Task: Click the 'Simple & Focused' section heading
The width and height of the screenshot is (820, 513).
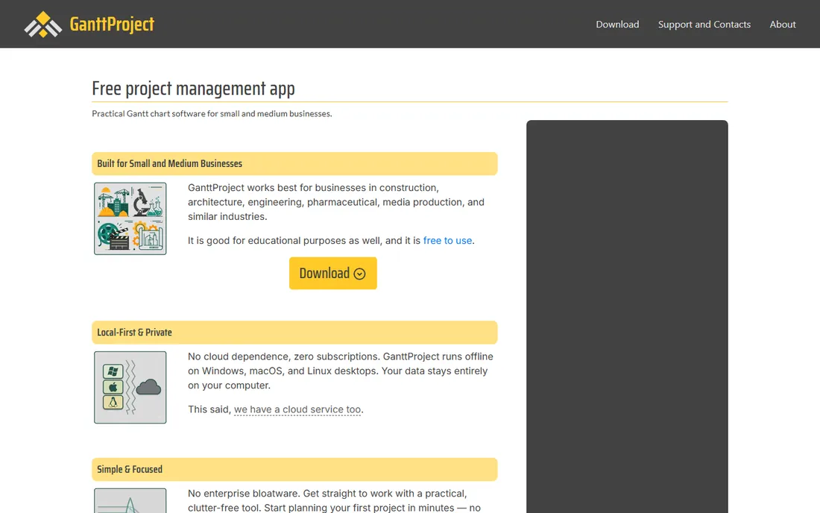Action: (130, 470)
